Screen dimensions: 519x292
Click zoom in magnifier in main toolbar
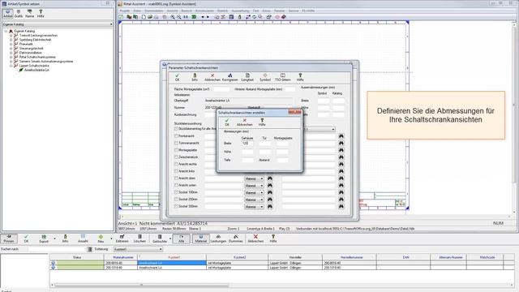click(173, 17)
